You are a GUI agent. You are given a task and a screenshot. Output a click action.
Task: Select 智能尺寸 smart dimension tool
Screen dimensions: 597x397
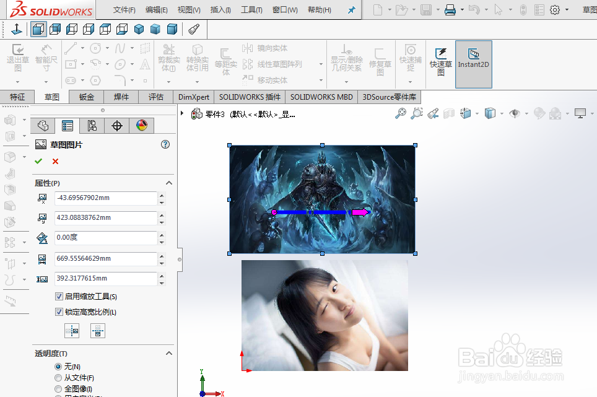46,58
